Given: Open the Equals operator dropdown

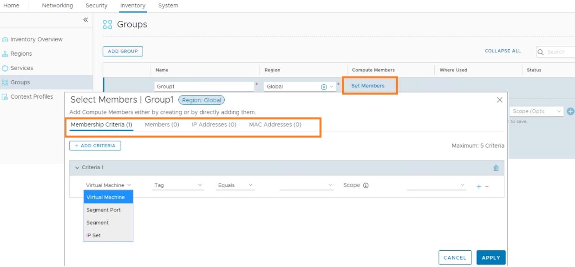Looking at the screenshot, I should click(x=235, y=185).
